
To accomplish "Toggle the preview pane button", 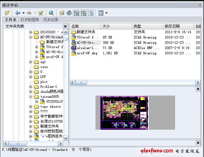I will [x=84, y=13].
